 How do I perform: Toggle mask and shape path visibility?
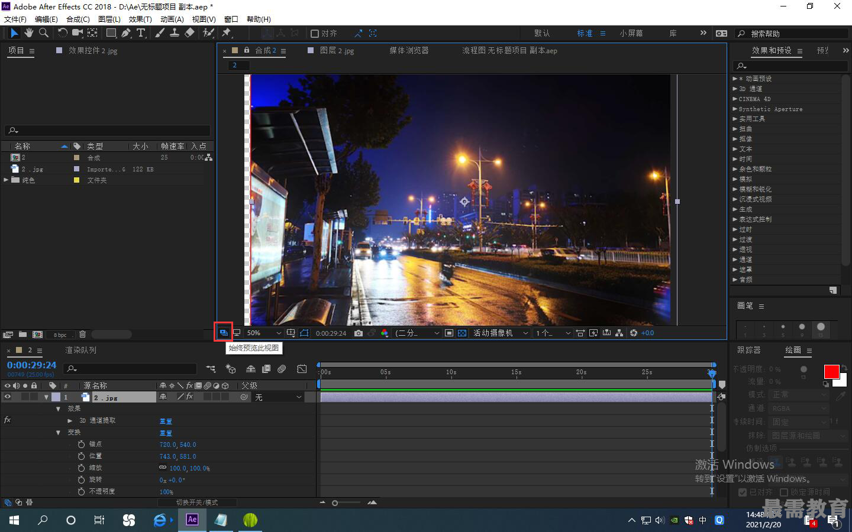[304, 333]
